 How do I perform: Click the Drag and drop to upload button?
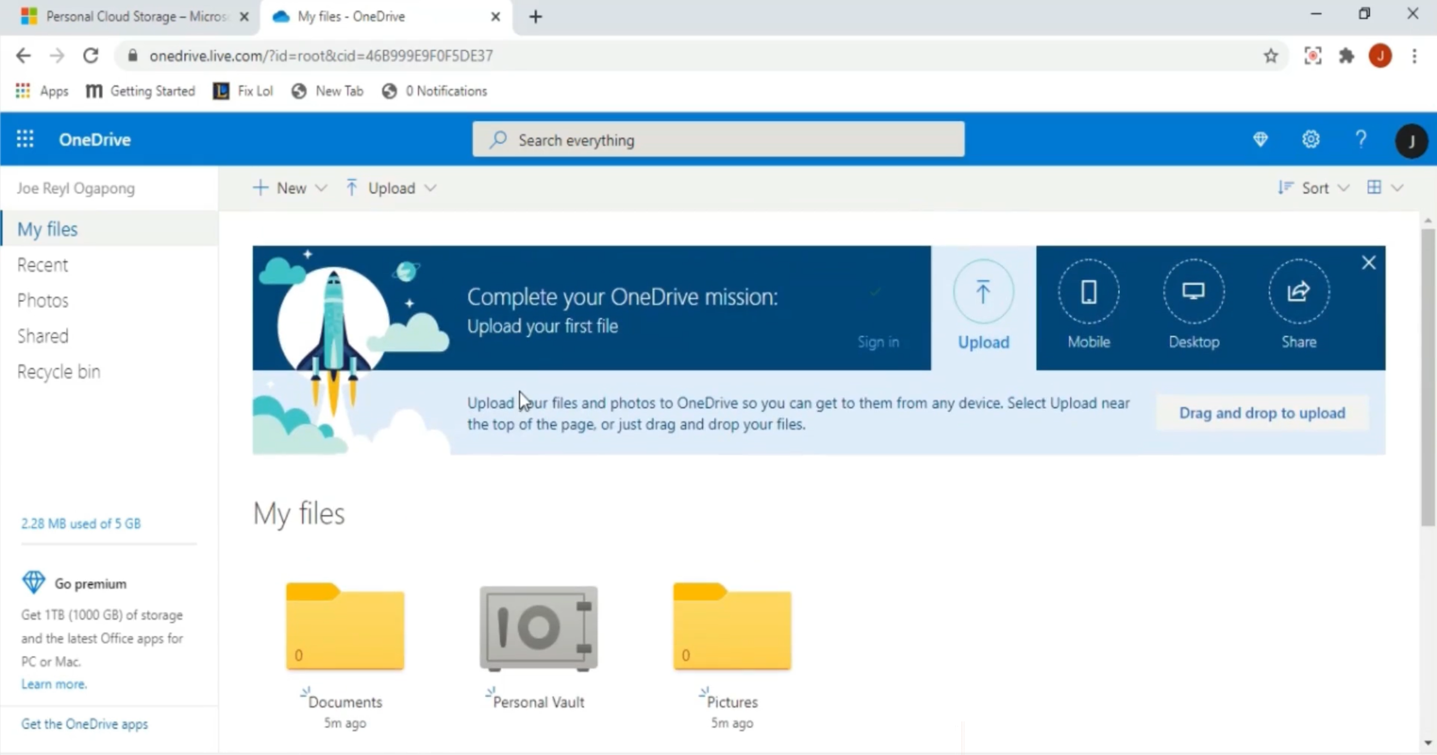[1261, 412]
